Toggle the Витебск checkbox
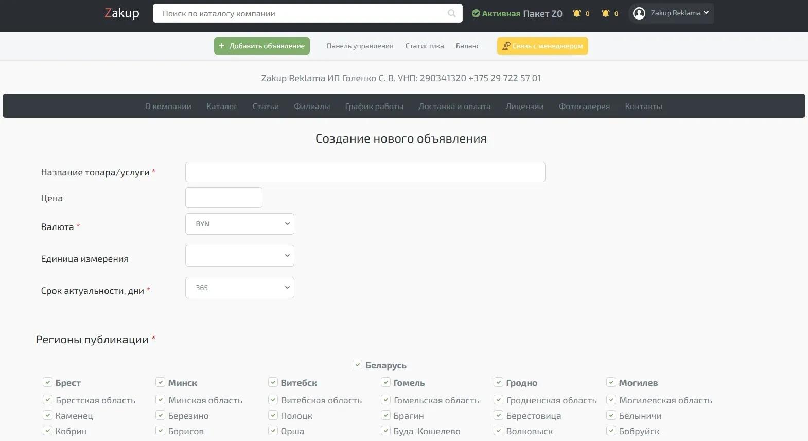Screen dimensions: 808x441 pos(273,382)
